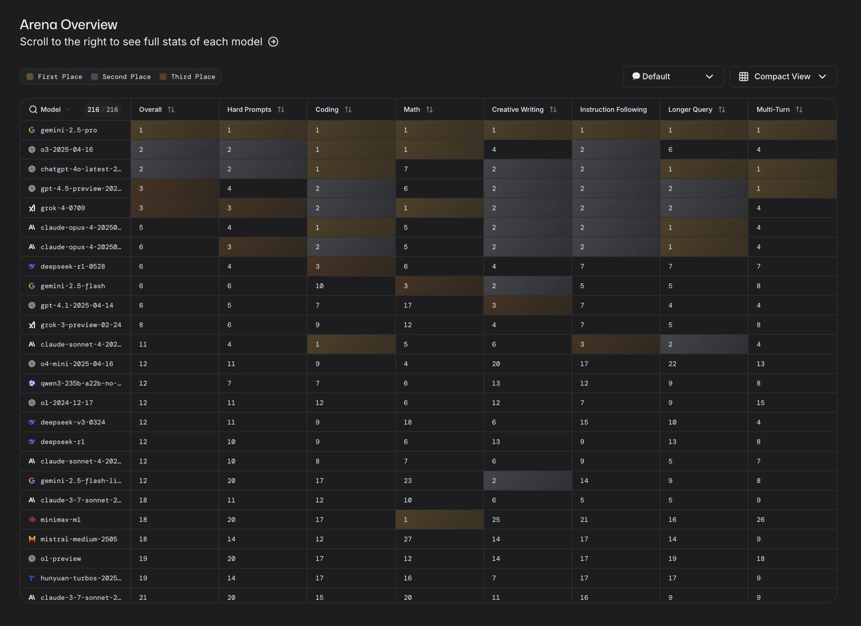Sort the Longer Query column

click(722, 110)
